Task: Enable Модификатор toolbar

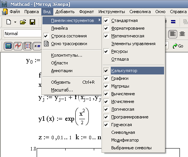Action: tap(134, 140)
